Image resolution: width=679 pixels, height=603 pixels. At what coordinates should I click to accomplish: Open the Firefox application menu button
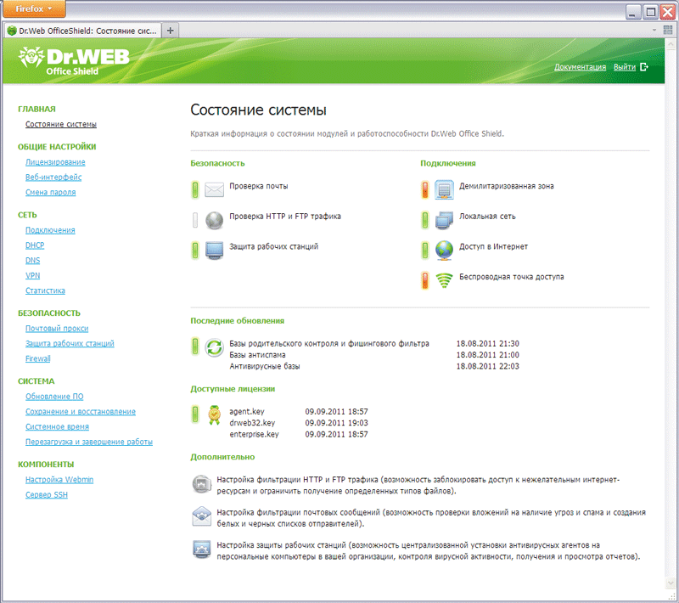(34, 8)
